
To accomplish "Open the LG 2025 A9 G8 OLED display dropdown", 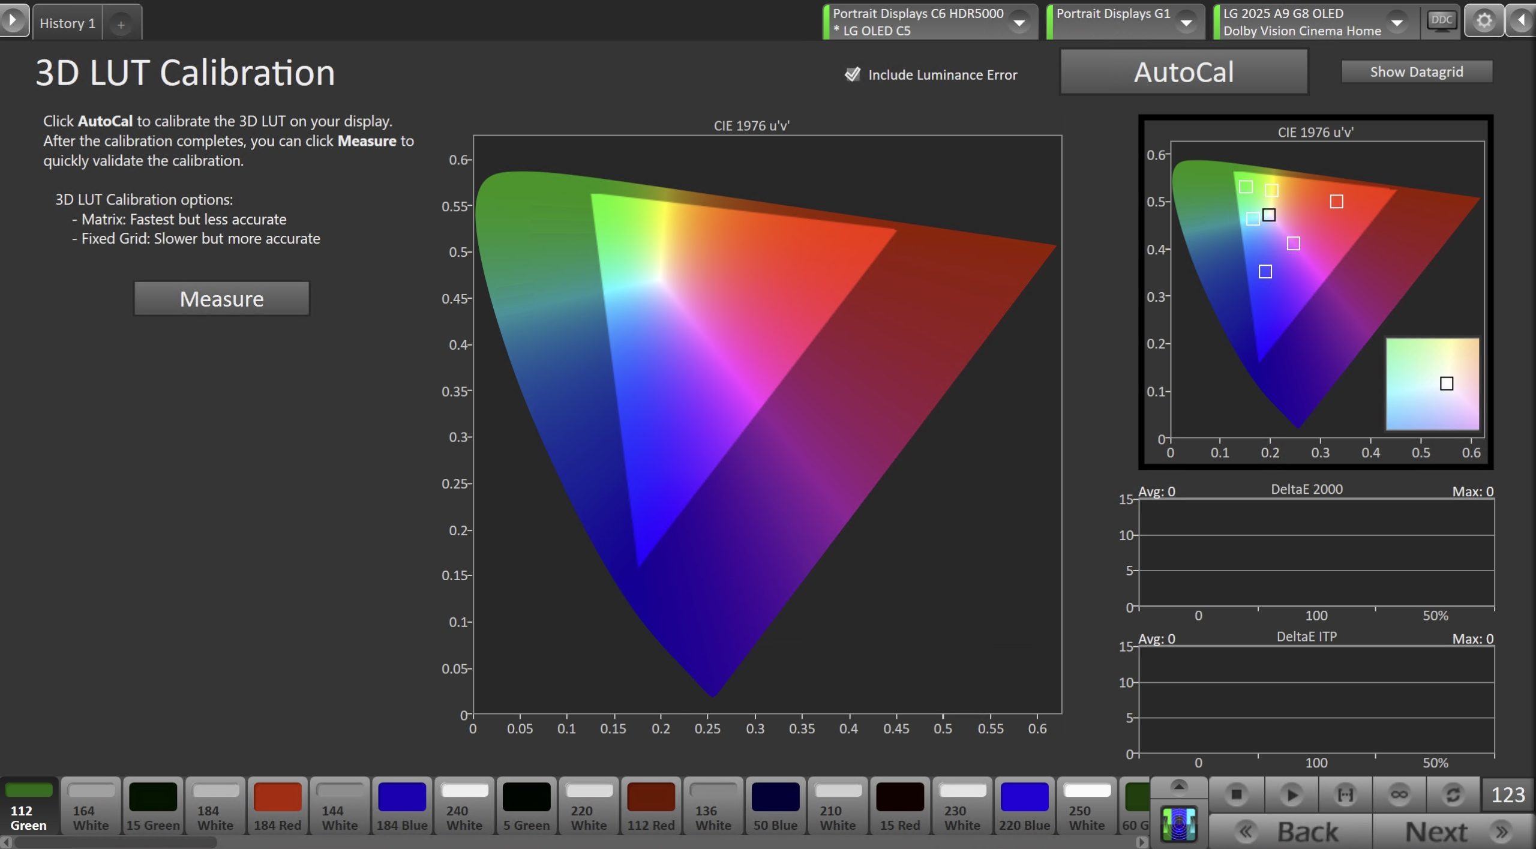I will 1397,23.
